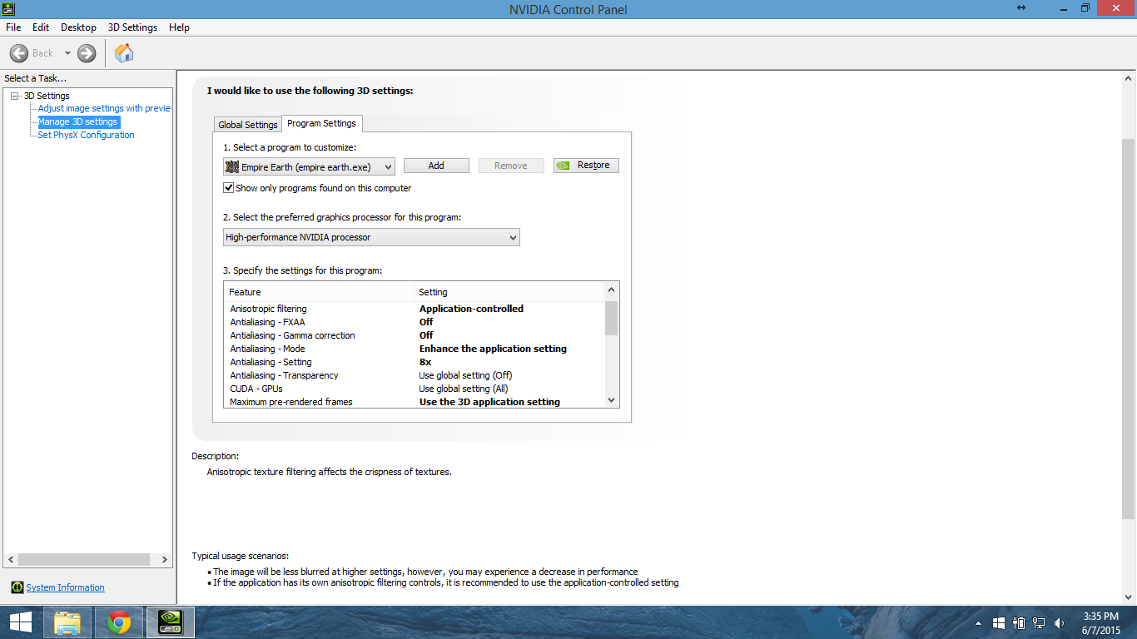The width and height of the screenshot is (1137, 639).
Task: Click the Restore button
Action: coord(586,166)
